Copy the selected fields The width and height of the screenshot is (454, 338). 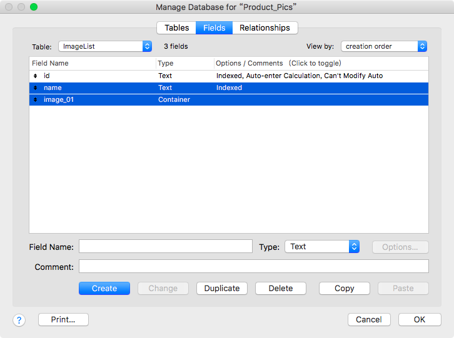point(345,288)
